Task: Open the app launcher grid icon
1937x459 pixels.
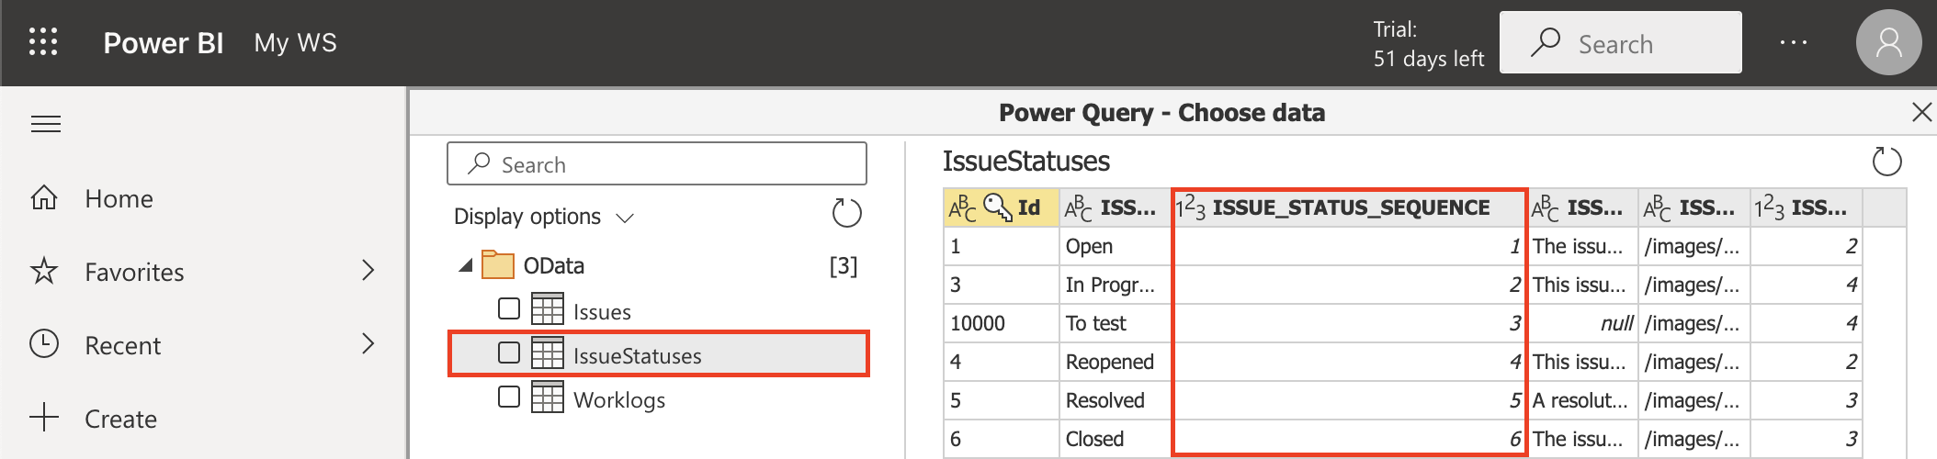Action: pos(43,42)
